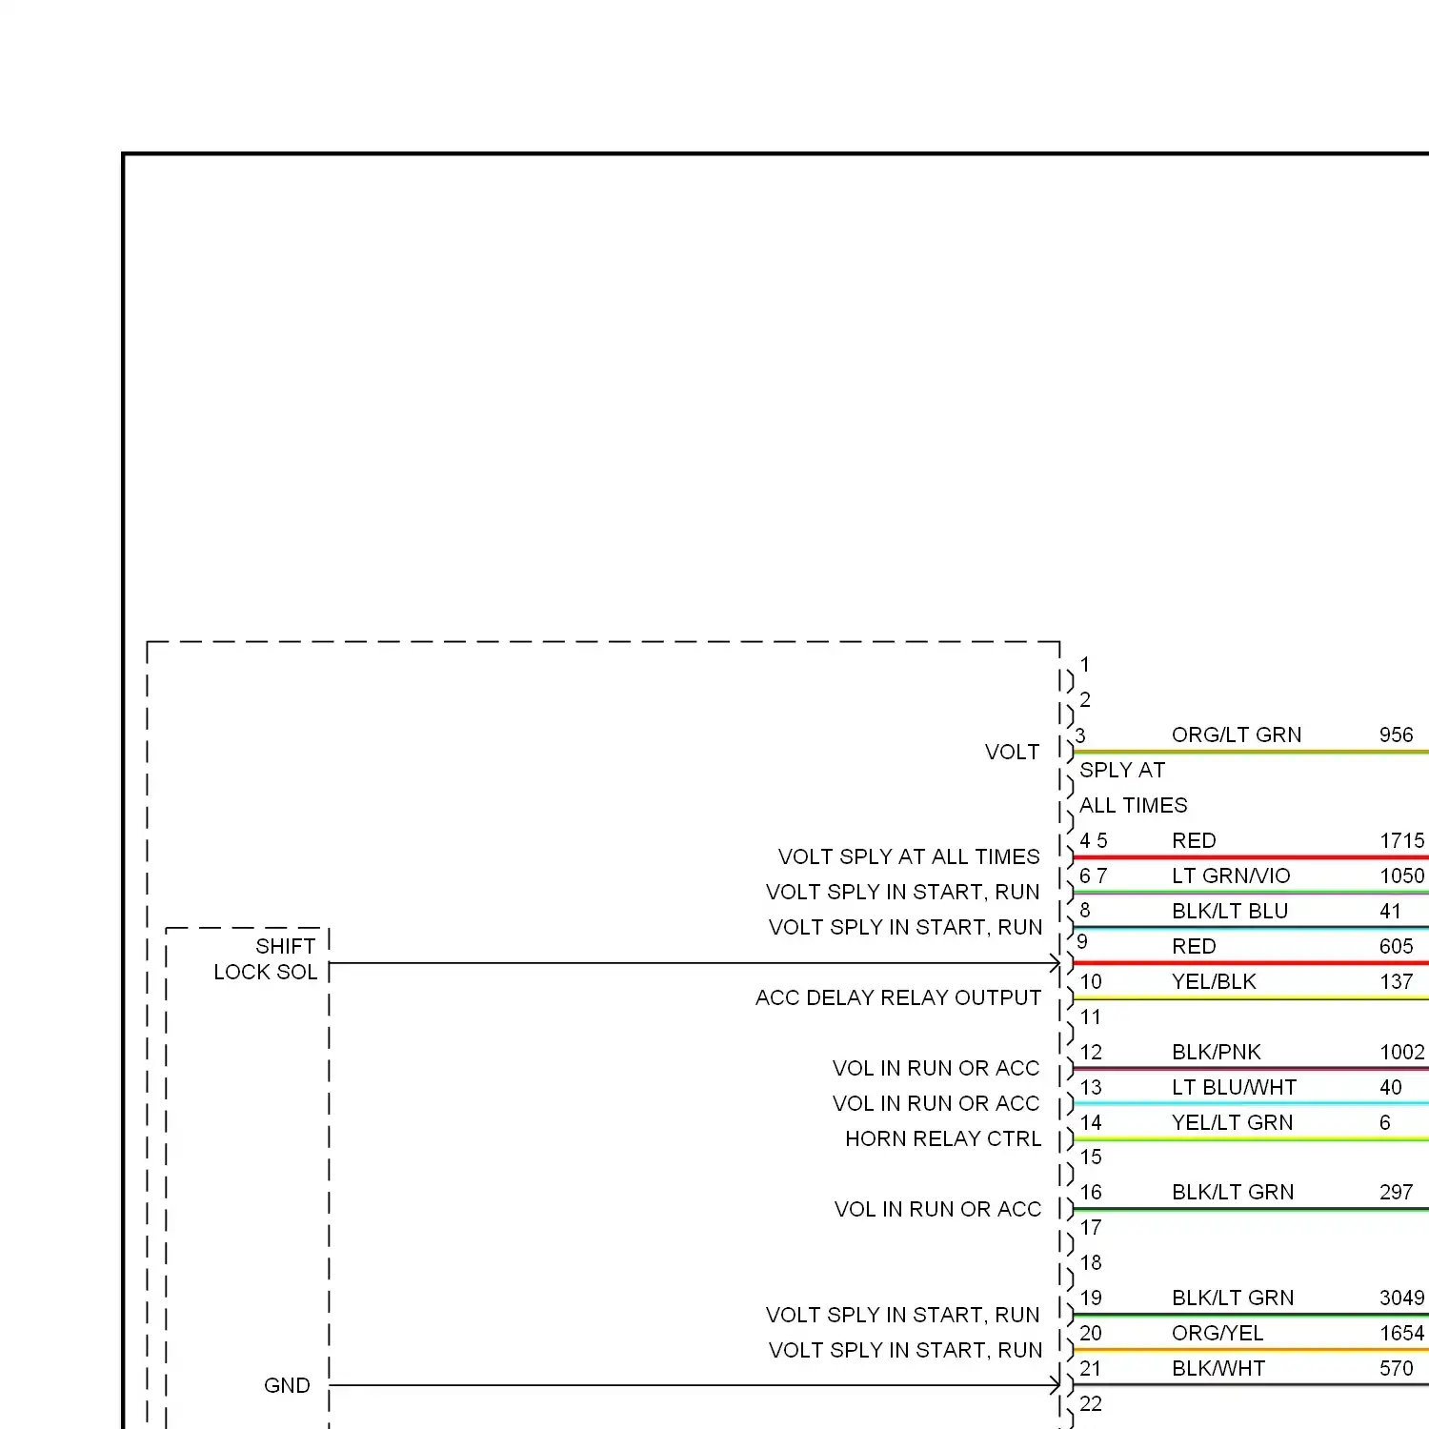Click connector pin number 17

tap(1091, 1227)
